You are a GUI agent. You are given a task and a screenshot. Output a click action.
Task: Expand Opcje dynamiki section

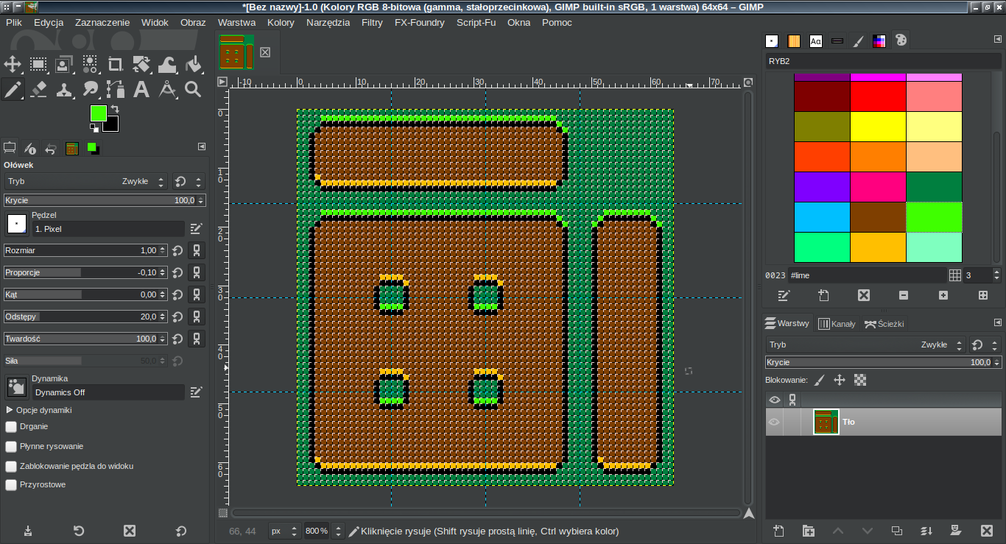click(x=10, y=410)
